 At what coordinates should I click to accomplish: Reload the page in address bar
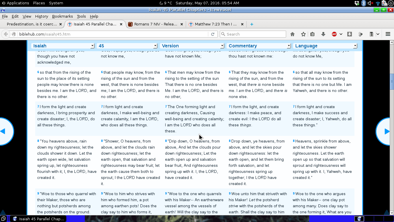coord(213,34)
